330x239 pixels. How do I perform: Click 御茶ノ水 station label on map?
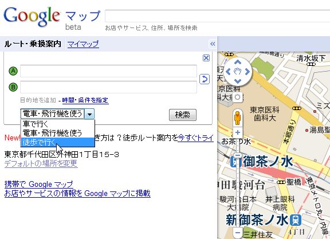coord(268,162)
